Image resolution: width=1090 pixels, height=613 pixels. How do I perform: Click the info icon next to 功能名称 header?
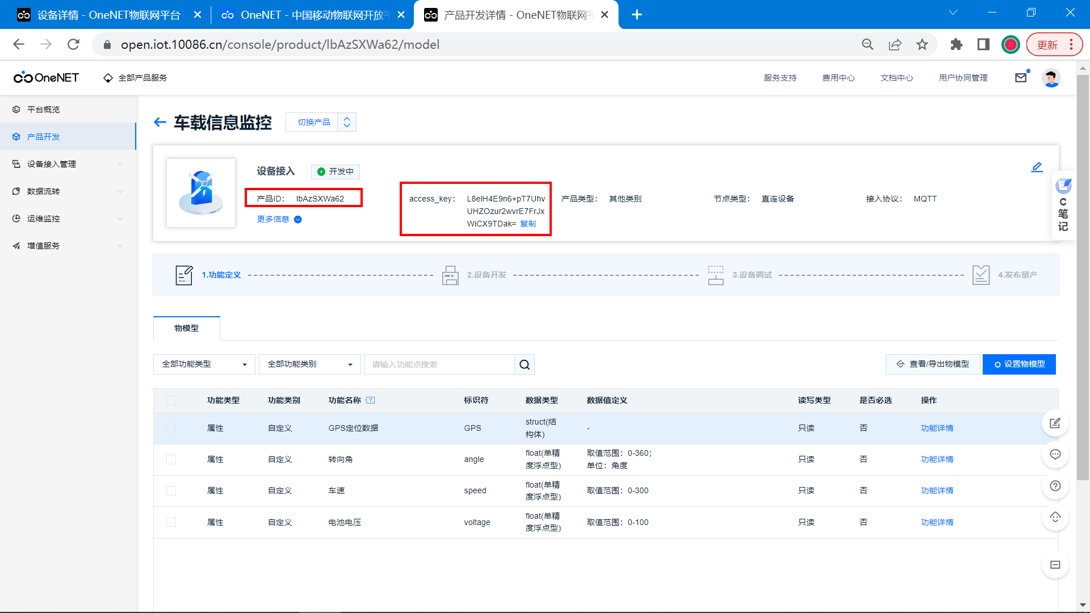(x=370, y=400)
